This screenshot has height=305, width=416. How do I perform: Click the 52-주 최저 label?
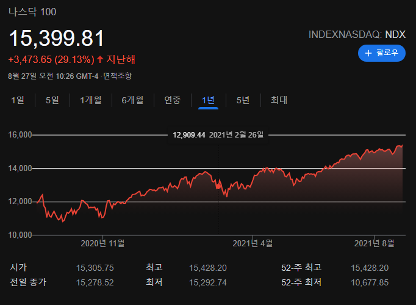coord(301,282)
